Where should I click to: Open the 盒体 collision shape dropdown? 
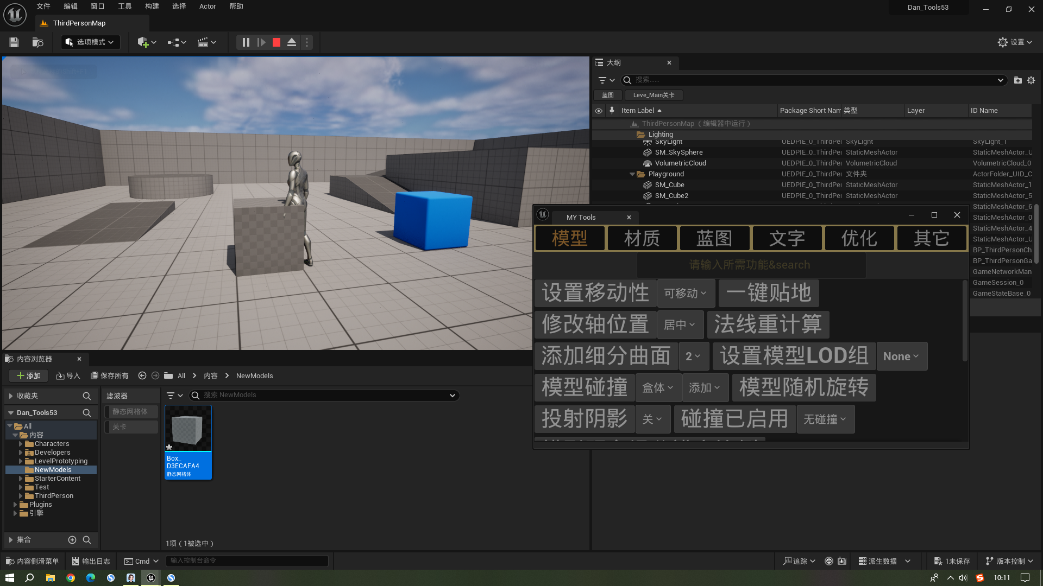pyautogui.click(x=658, y=388)
